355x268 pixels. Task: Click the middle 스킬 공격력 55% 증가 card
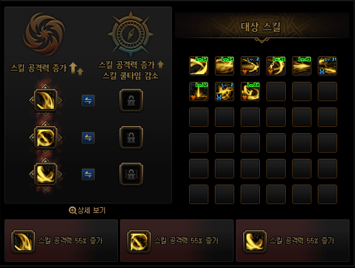(x=177, y=240)
